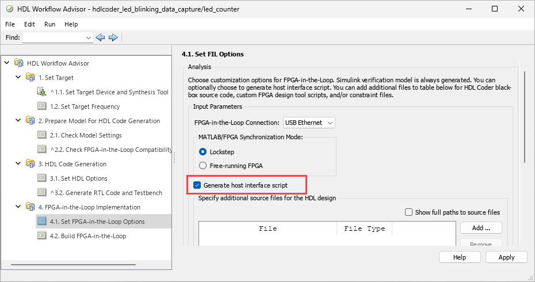Minimize the HDL Workflow Advisor window
Image resolution: width=535 pixels, height=282 pixels.
[x=469, y=9]
